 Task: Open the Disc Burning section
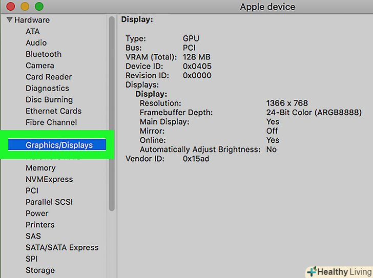(49, 100)
